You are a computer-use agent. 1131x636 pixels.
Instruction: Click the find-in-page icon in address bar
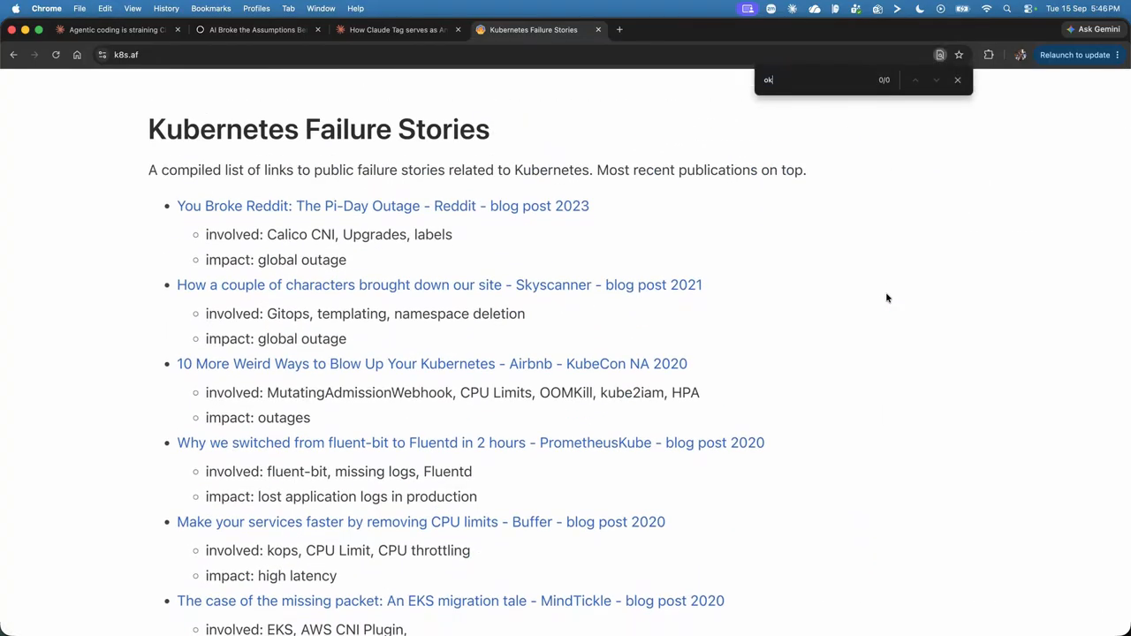(940, 55)
